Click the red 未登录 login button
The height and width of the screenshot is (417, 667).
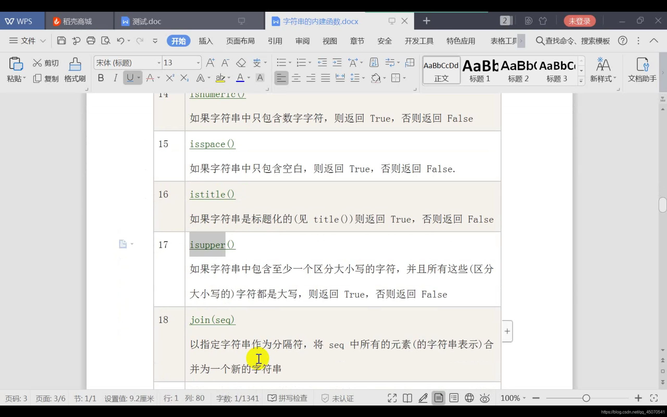[x=579, y=21]
